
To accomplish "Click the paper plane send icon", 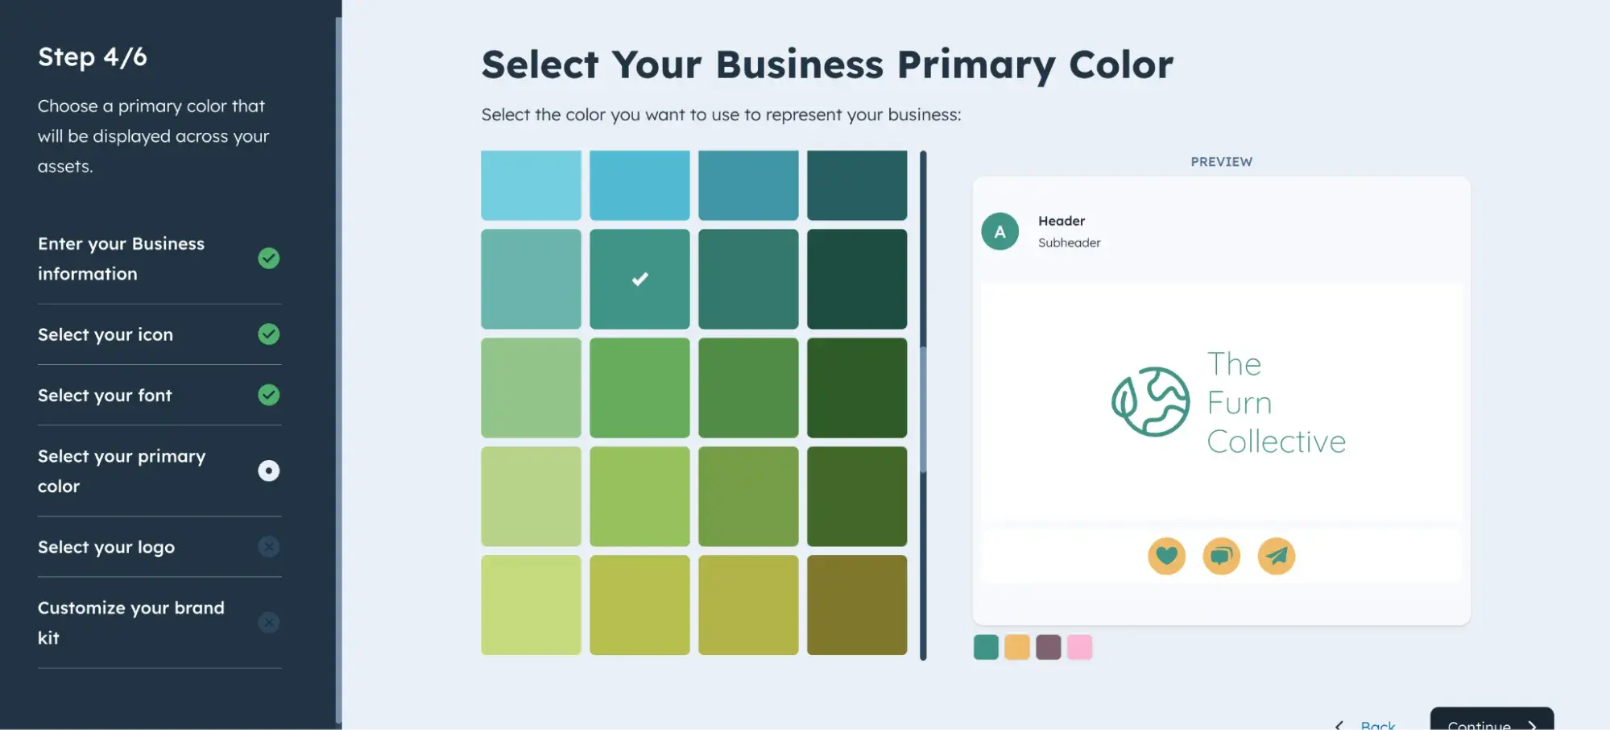I will pos(1276,556).
